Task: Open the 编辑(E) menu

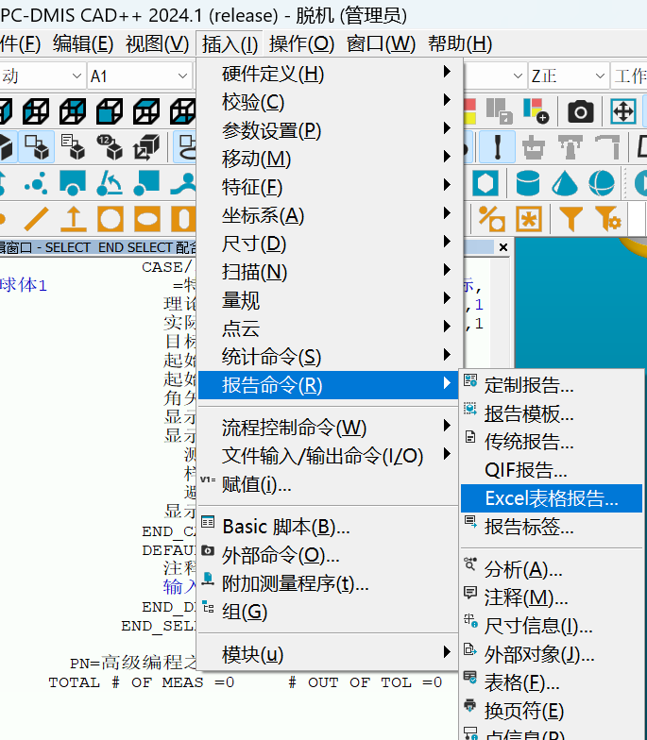Action: [83, 43]
